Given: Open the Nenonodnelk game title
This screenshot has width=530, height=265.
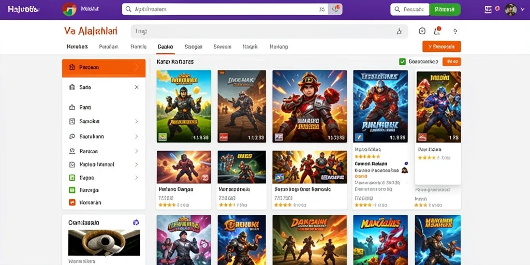Looking at the screenshot, I should (234, 189).
